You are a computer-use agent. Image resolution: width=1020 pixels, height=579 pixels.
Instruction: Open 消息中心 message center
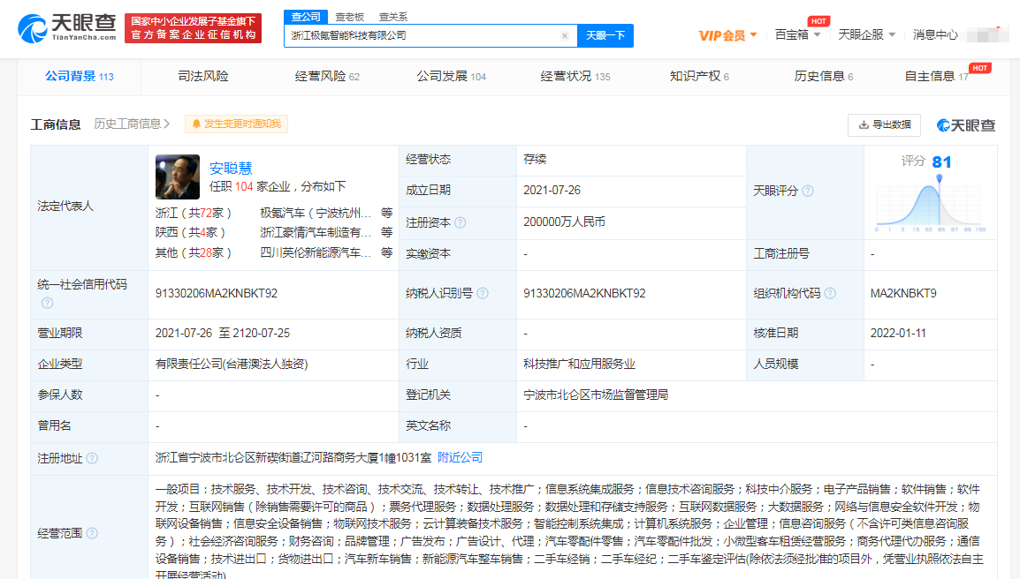tap(935, 34)
